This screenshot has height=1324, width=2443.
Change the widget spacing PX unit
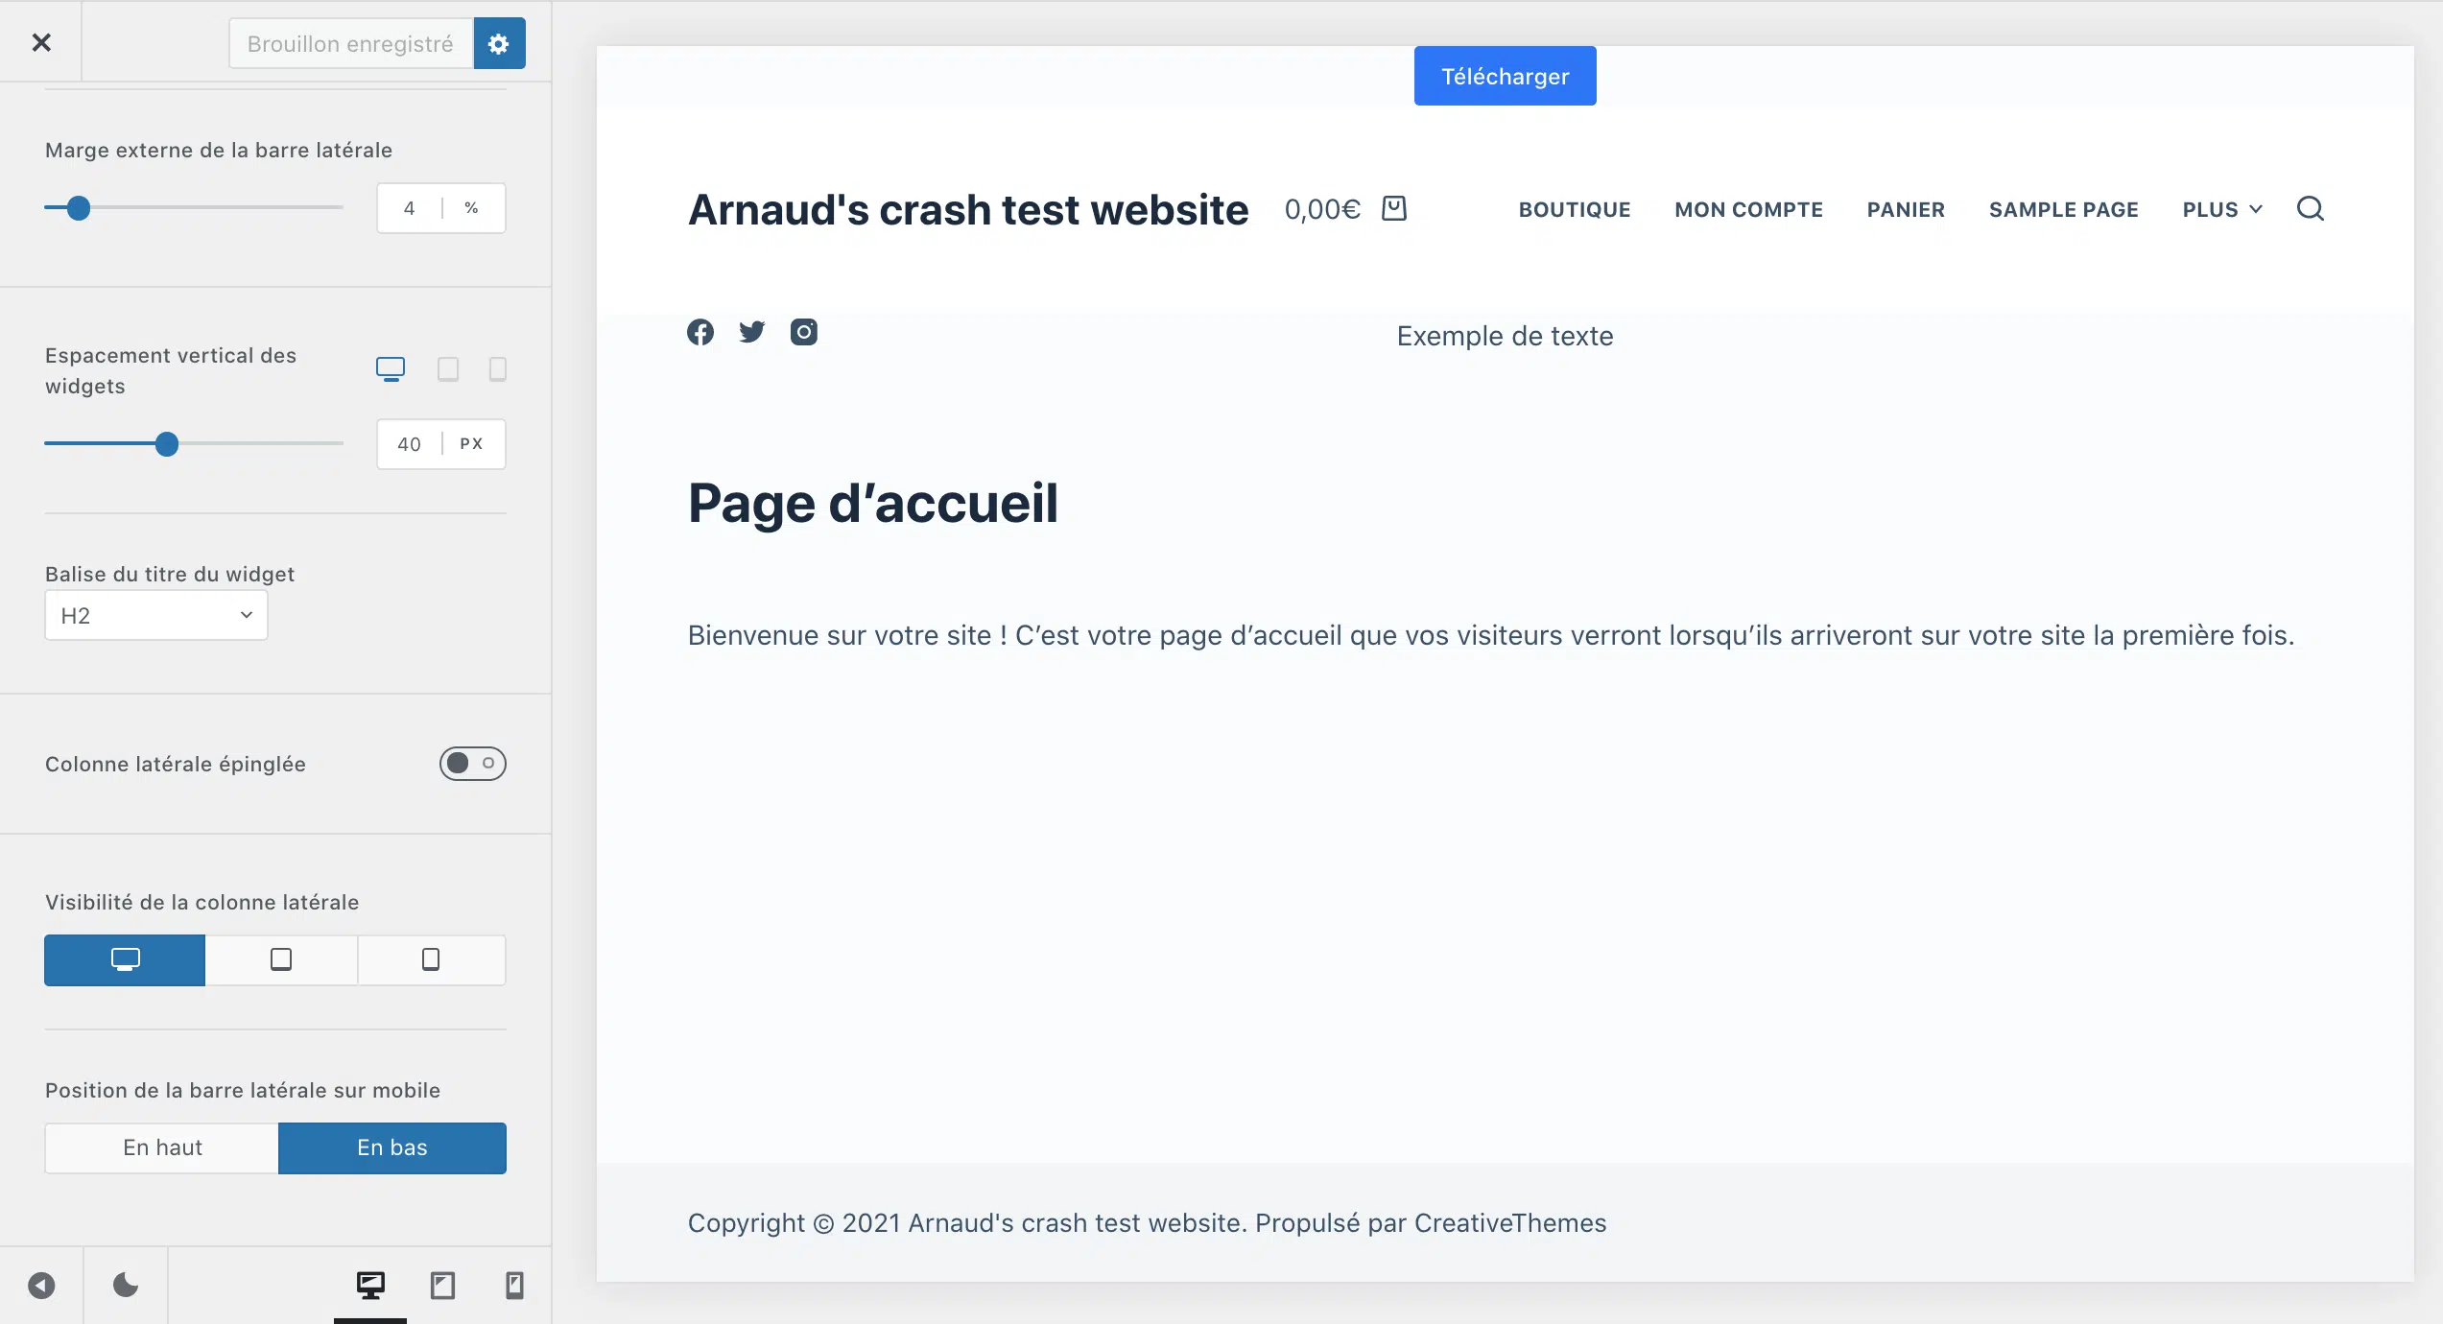472,444
